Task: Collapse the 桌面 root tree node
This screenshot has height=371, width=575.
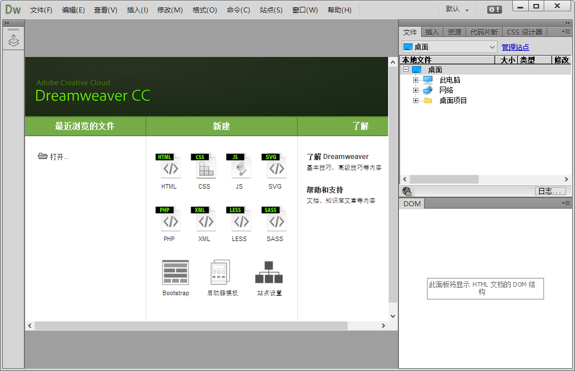Action: pyautogui.click(x=406, y=70)
